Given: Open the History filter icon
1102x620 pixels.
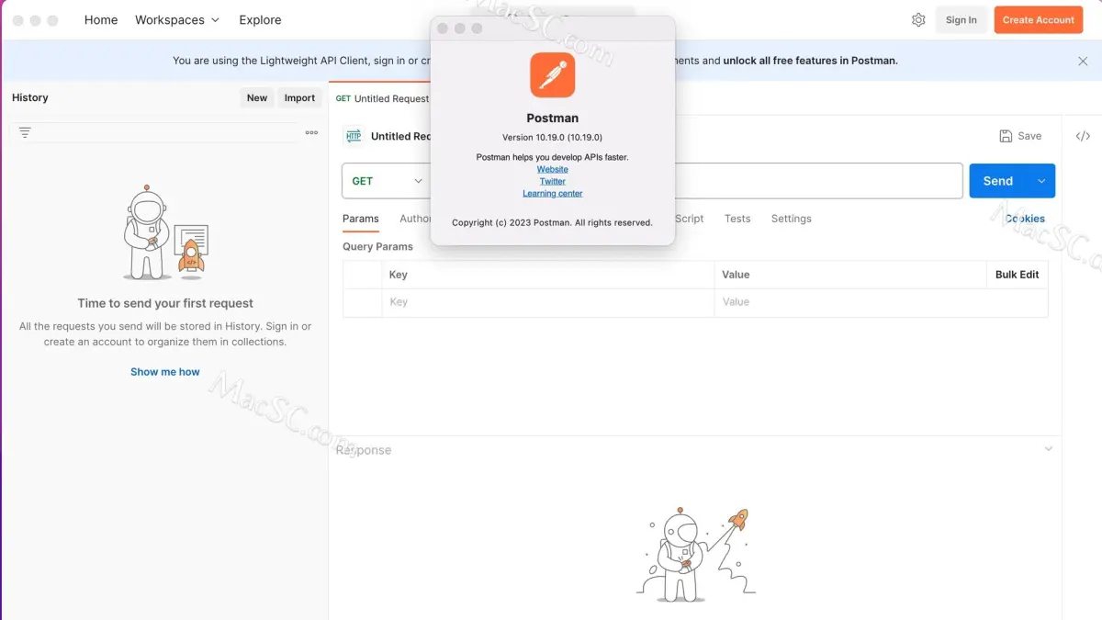Looking at the screenshot, I should pos(25,132).
